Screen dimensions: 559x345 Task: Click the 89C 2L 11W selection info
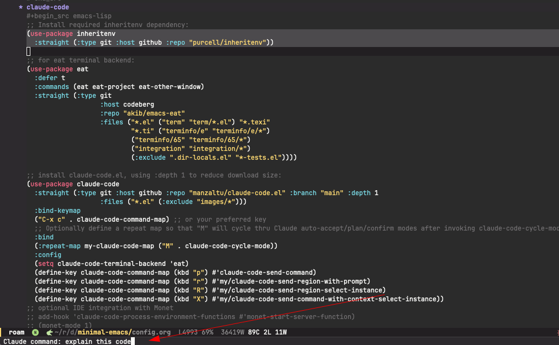(267, 332)
